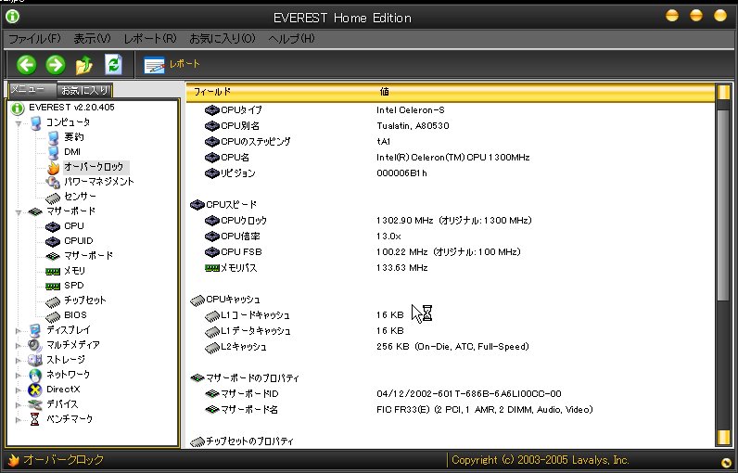Click the value Intel Celeron-S
The height and width of the screenshot is (473, 738).
(x=411, y=110)
